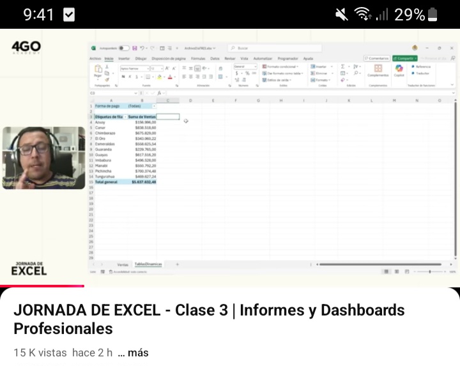Viewport: 460px width, 366px height.
Task: Click the Copilot icon in ribbon
Action: click(399, 69)
